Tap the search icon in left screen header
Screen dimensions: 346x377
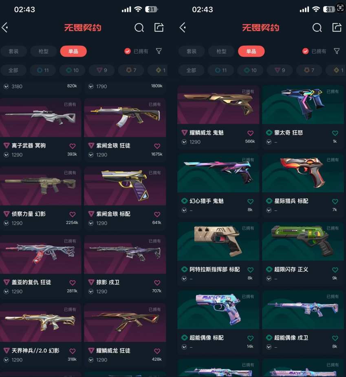139,28
